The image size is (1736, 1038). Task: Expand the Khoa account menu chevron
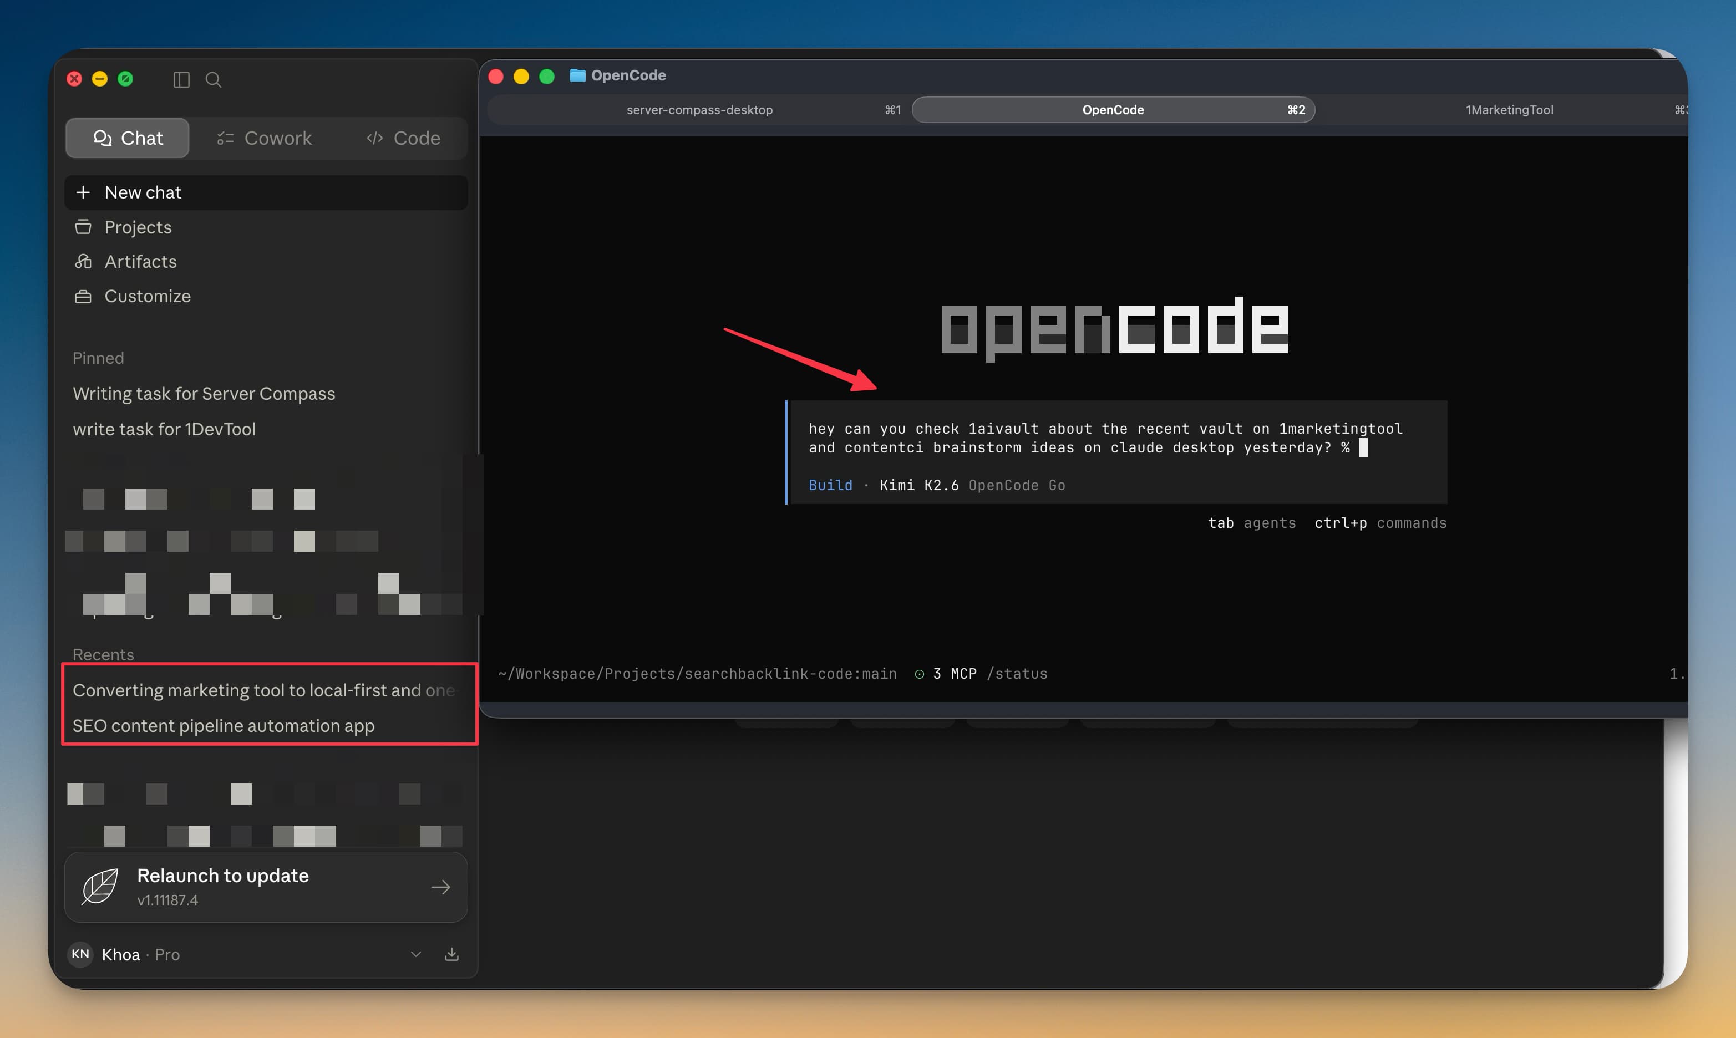point(415,954)
